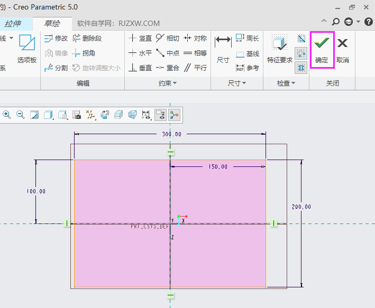
Task: Click the zoom out magnifier icon
Action: click(21, 115)
